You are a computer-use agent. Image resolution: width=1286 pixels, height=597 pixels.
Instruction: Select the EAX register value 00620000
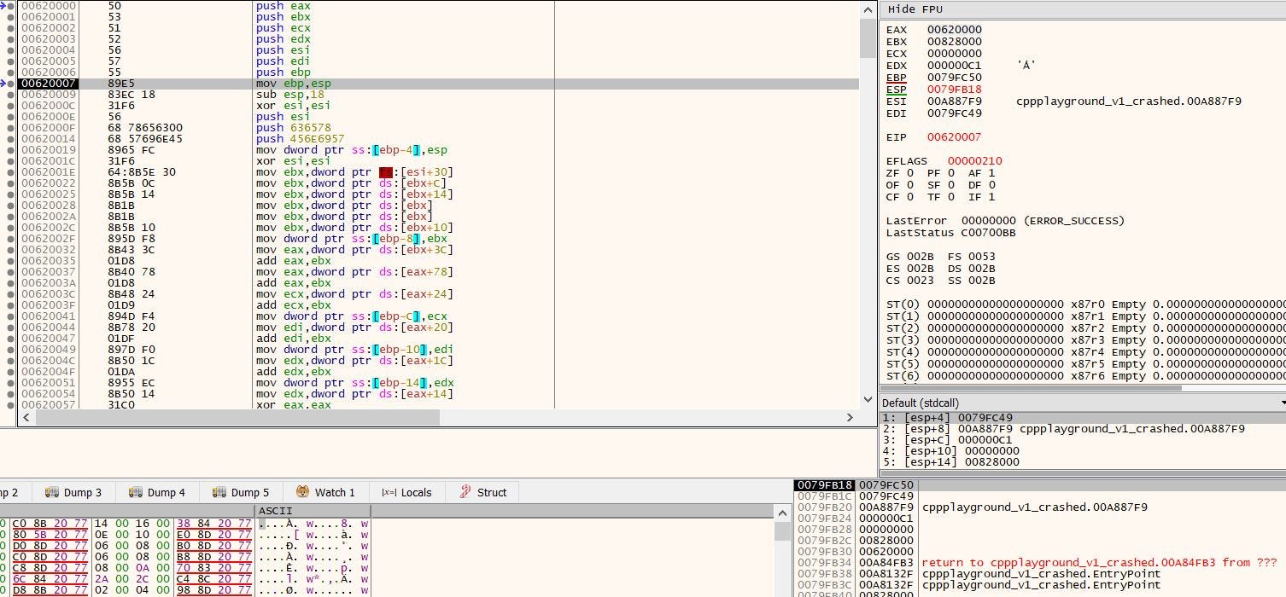point(955,30)
